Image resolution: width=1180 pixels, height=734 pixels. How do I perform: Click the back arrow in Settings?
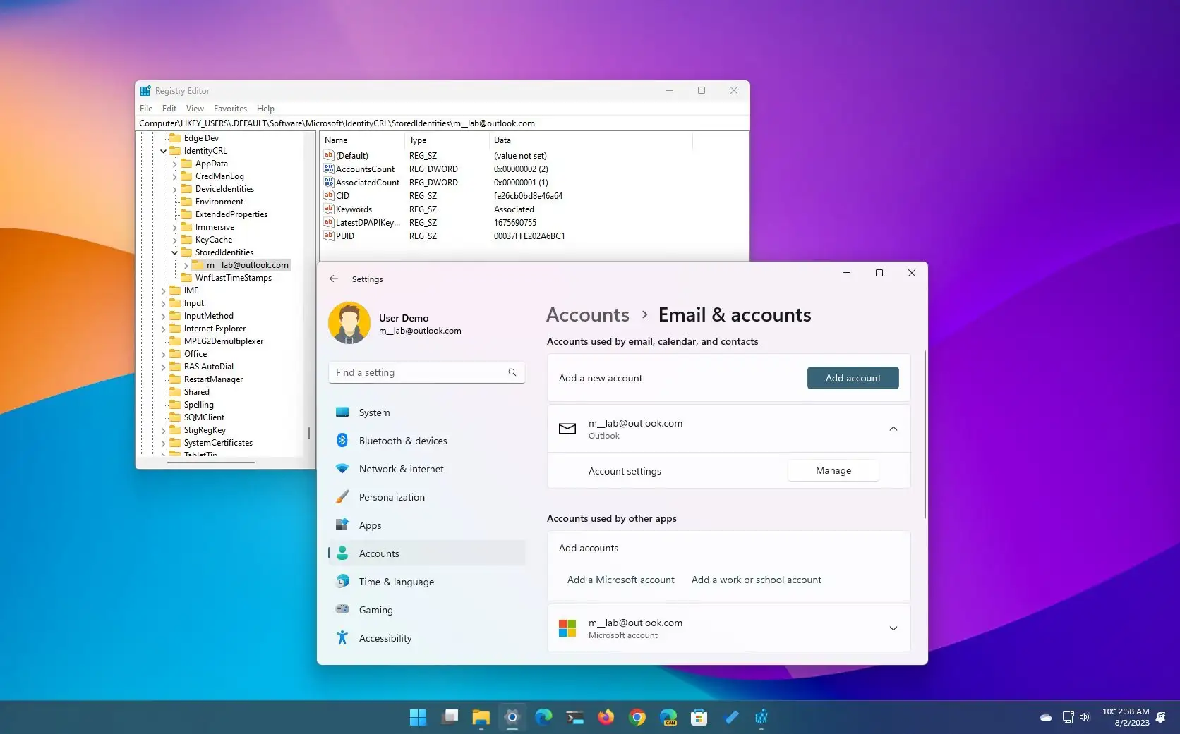[x=334, y=279]
